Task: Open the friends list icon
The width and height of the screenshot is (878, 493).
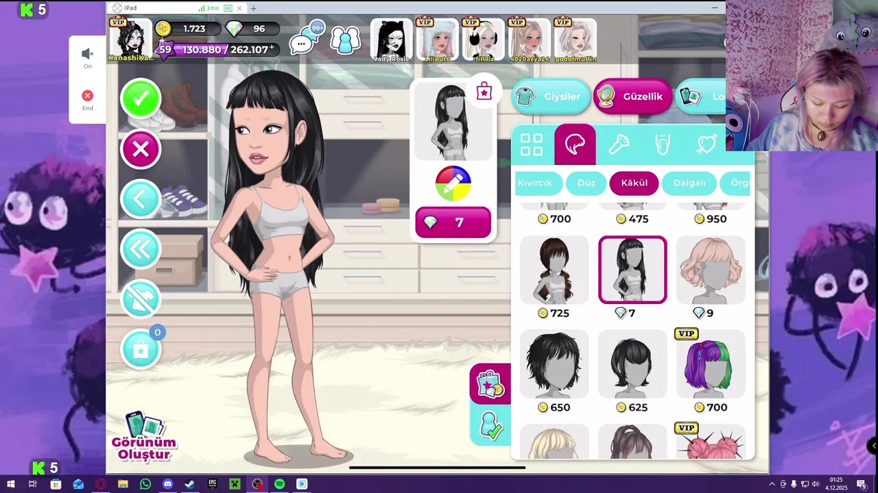Action: pos(346,40)
